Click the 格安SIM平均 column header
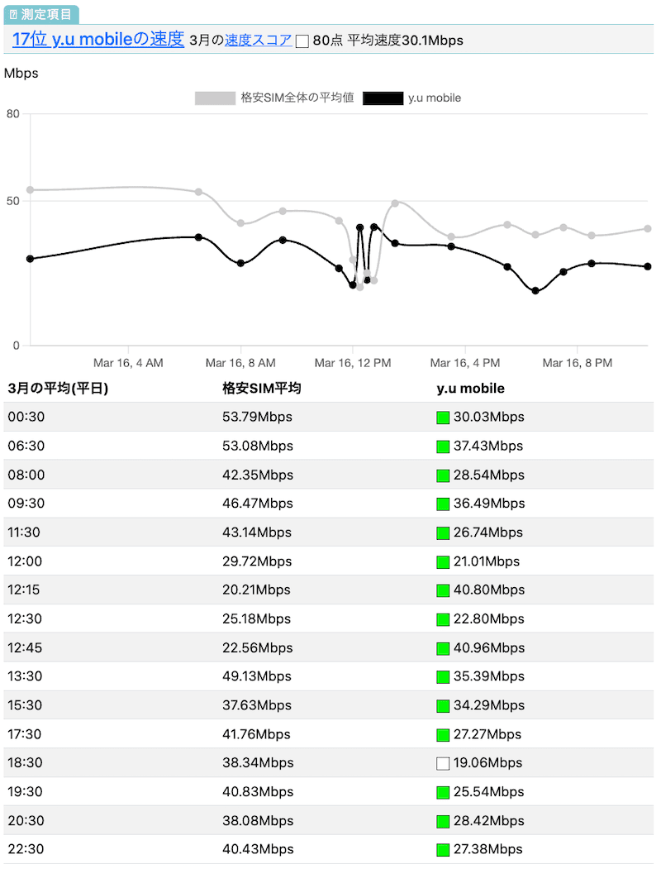This screenshot has width=661, height=869. coord(262,389)
